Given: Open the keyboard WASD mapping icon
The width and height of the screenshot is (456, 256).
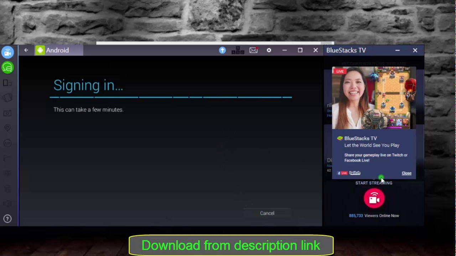Looking at the screenshot, I should [238, 50].
